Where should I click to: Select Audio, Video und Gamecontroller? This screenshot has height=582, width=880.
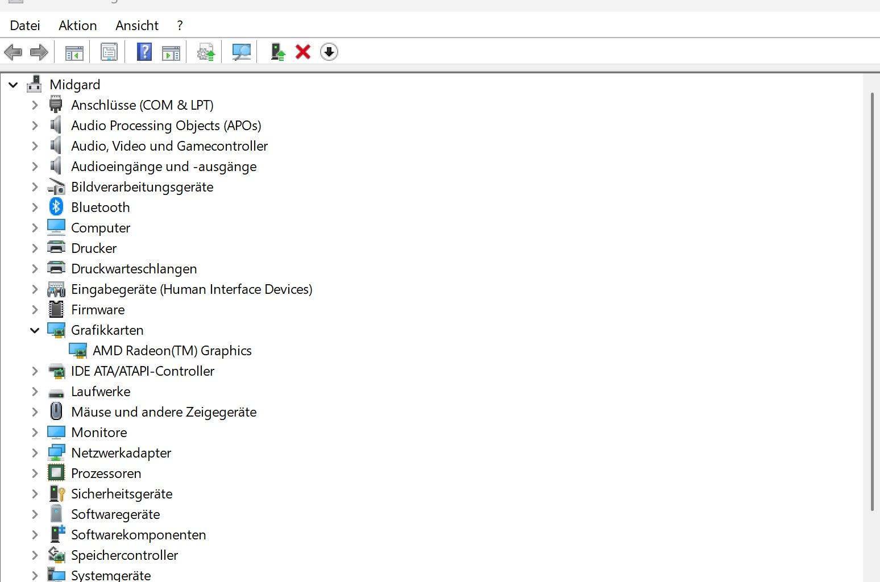[x=169, y=146]
